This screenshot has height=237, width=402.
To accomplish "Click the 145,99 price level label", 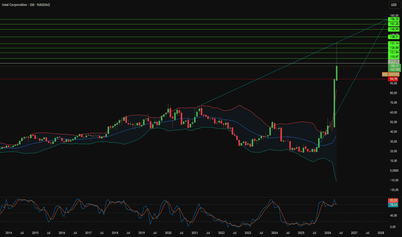I will [394, 29].
